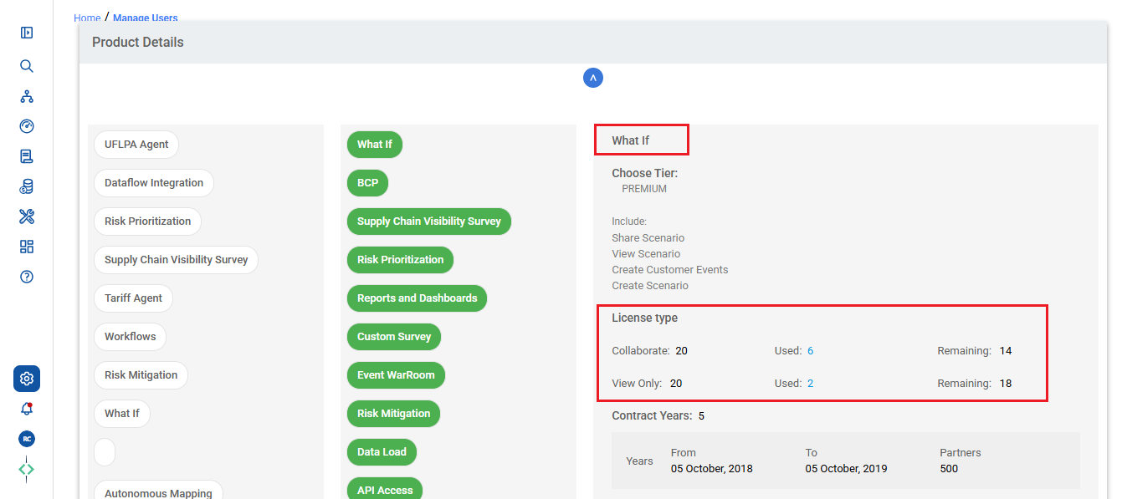The image size is (1122, 499).
Task: Open the RC user avatar
Action: 27,439
